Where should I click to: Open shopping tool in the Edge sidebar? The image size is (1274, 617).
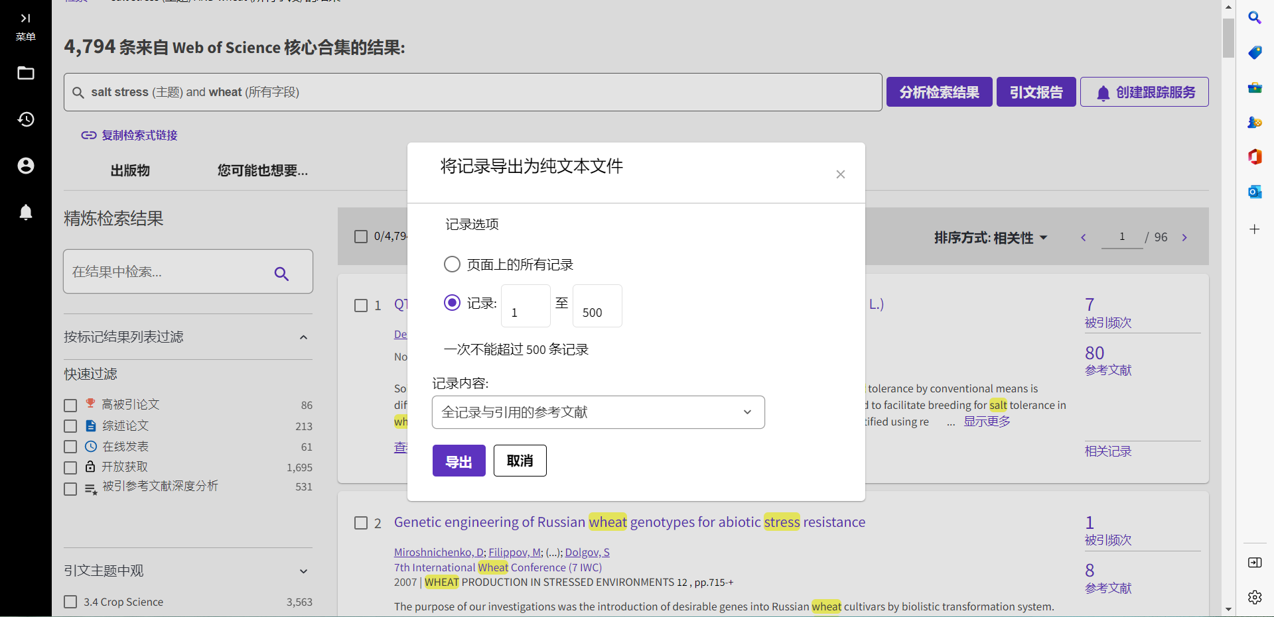pos(1255,53)
